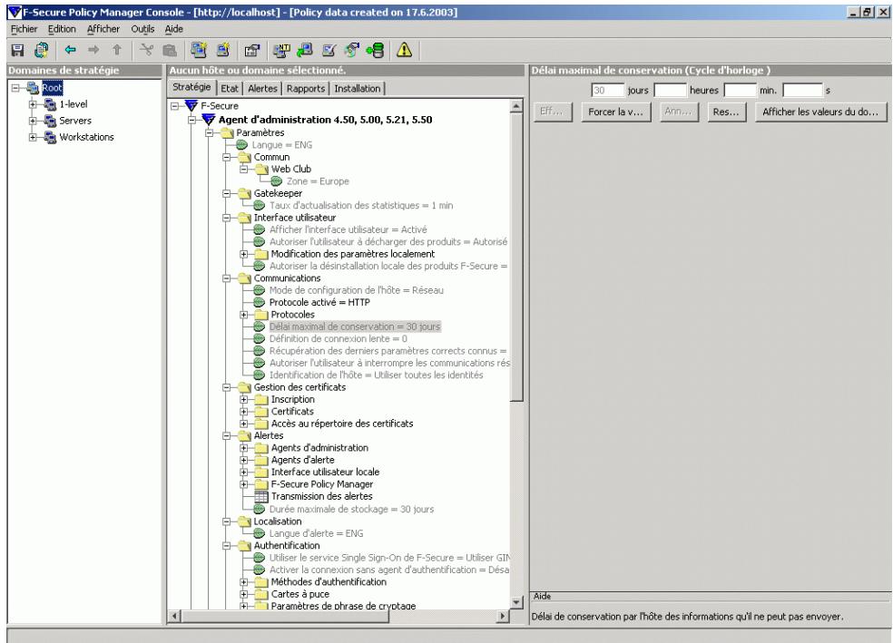Click the min. input field
The height and width of the screenshot is (643, 893).
(x=740, y=90)
